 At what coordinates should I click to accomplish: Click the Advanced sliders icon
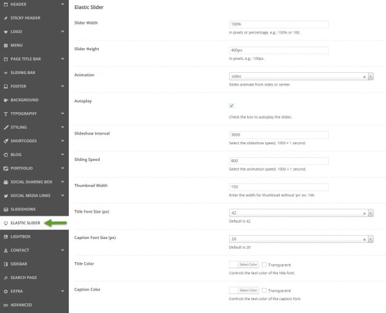(x=6, y=305)
